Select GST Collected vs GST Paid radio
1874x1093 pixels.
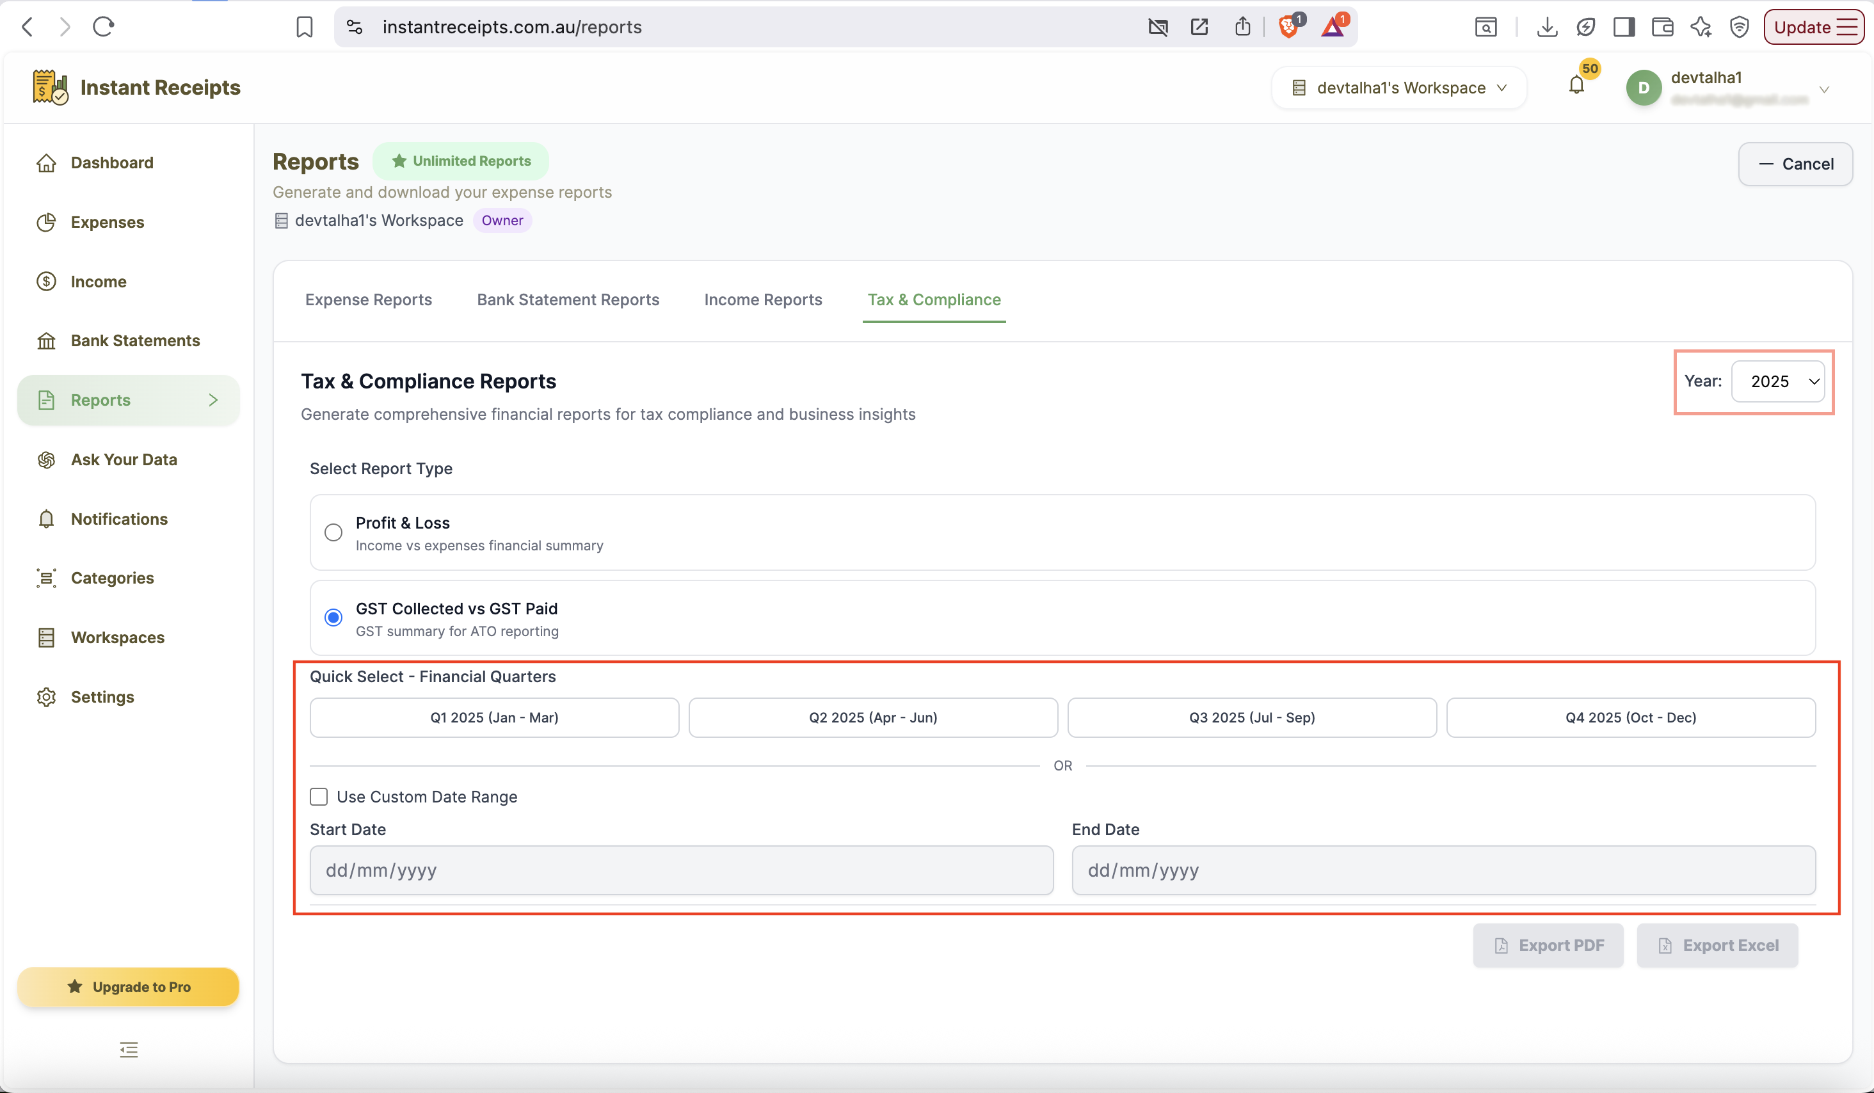click(x=333, y=617)
